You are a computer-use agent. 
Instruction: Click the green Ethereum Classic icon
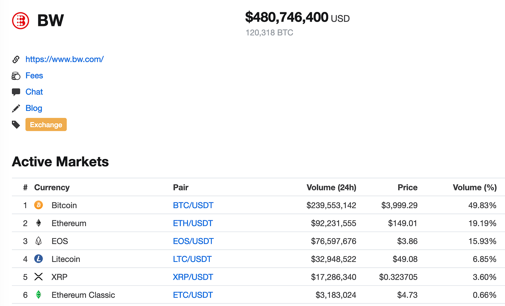[39, 295]
